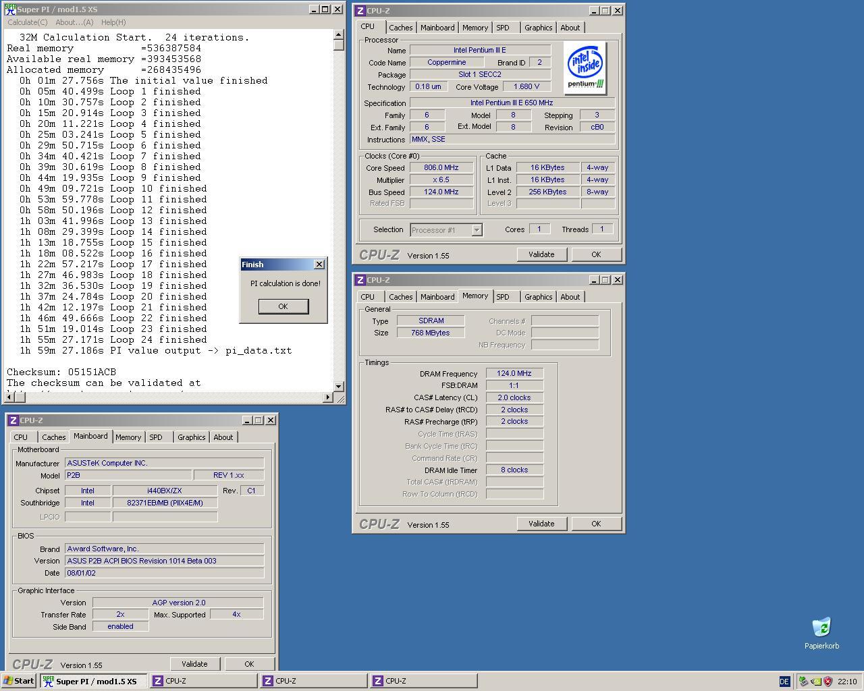Click the DRAM Frequency 124.0 MHz field
Screen dimensions: 864x691
click(514, 373)
